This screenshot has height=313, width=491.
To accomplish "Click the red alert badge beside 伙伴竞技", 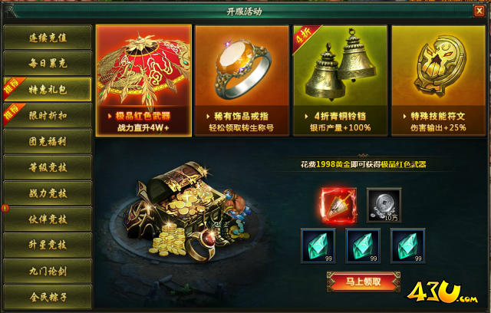I will [5, 209].
